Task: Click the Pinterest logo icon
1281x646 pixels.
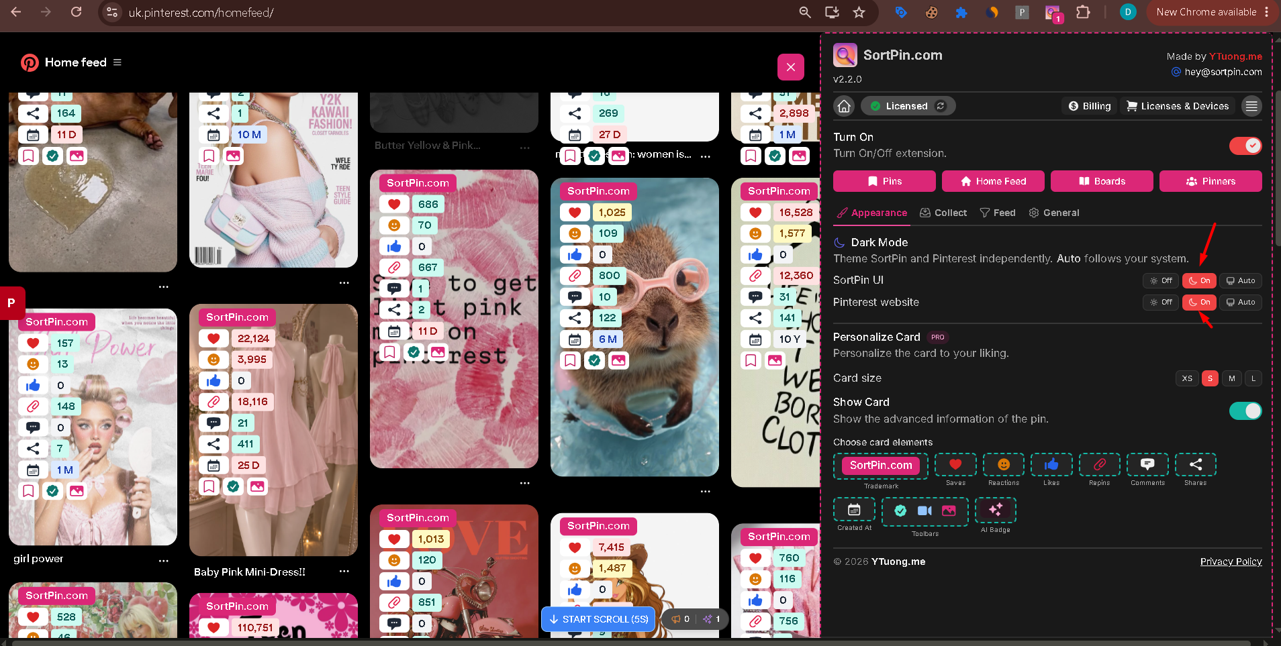Action: coord(30,62)
